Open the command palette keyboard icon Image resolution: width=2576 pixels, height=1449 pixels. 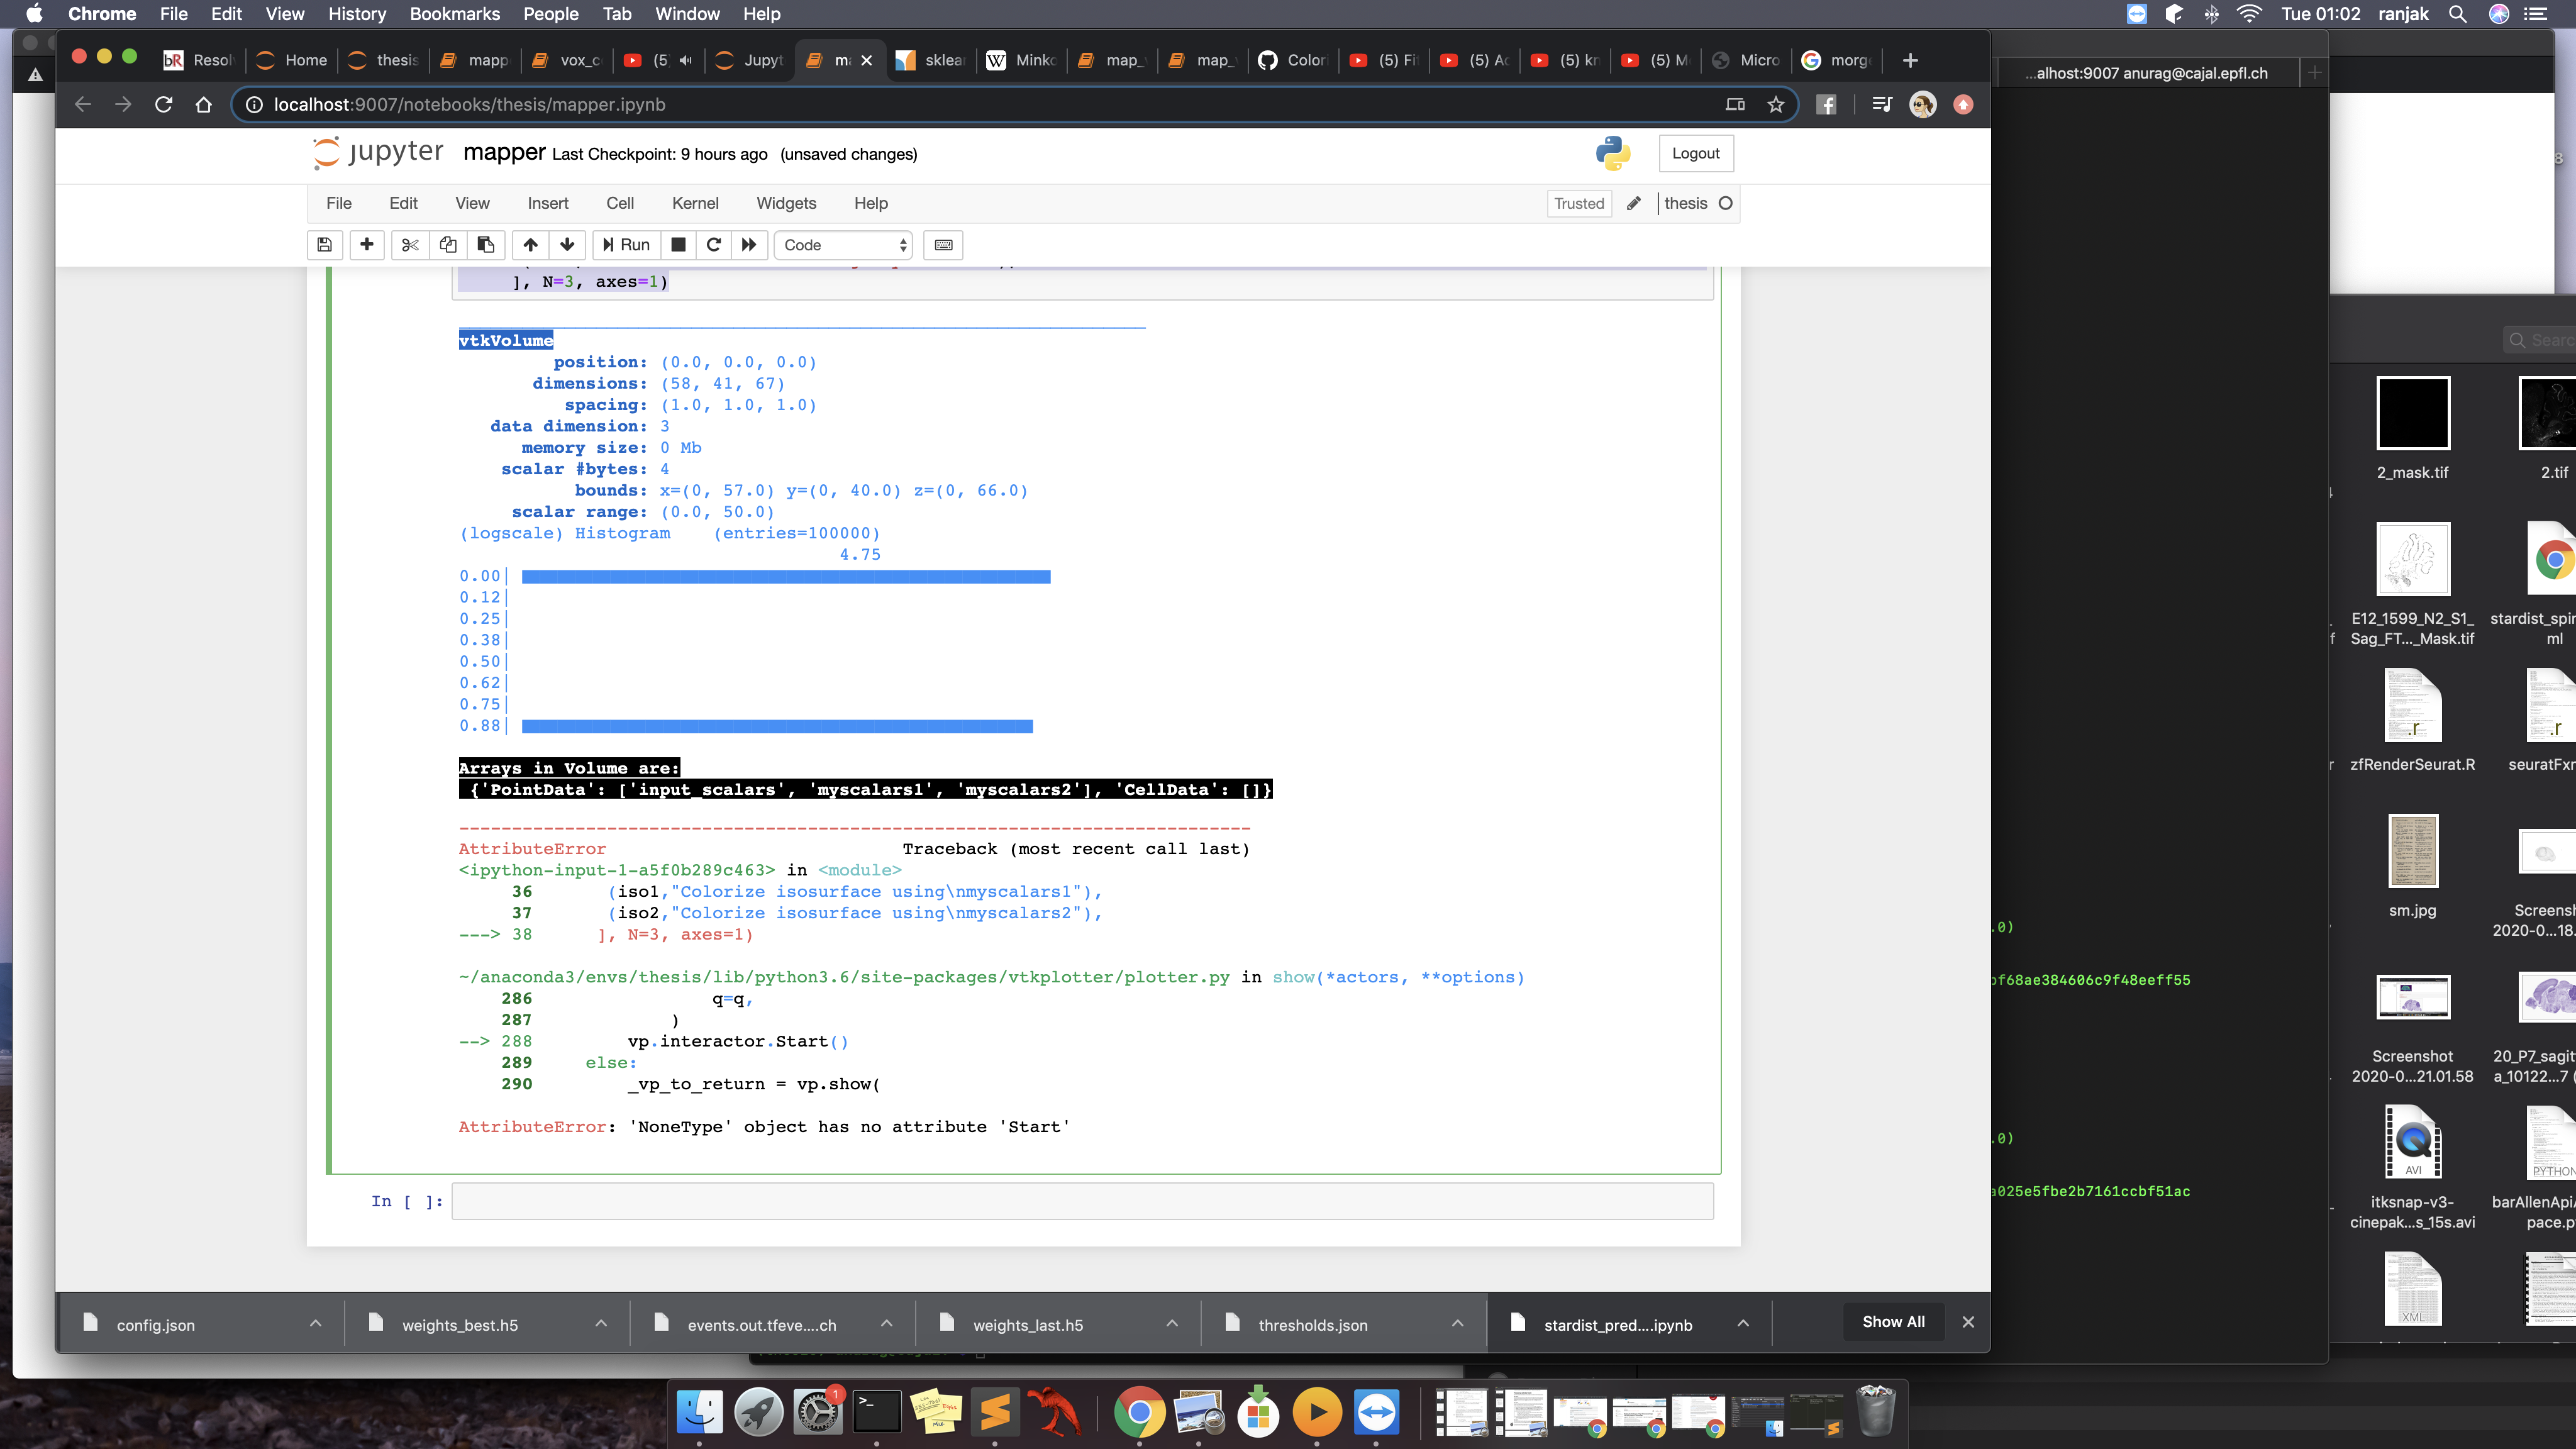[943, 245]
